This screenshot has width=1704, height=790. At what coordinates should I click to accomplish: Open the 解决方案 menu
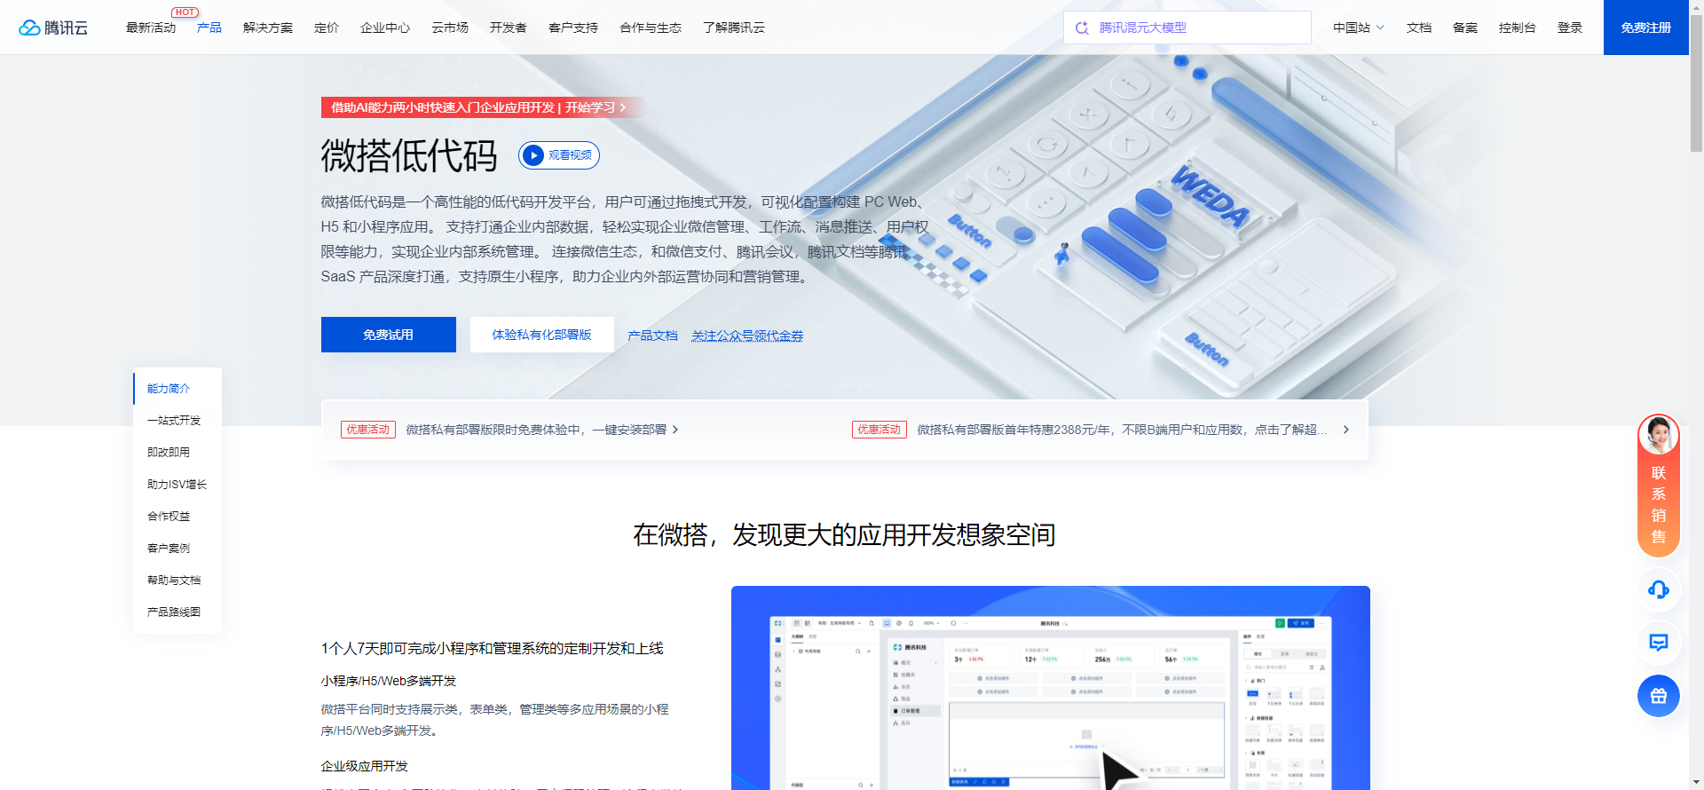click(268, 28)
